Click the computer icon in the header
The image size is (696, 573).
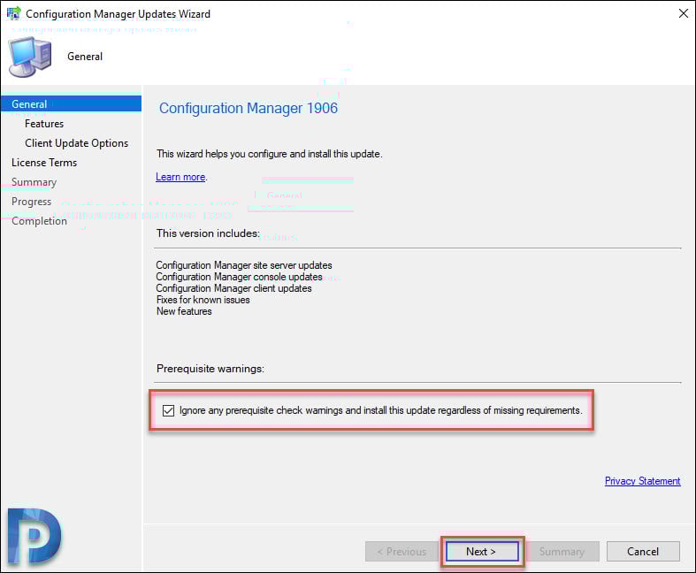(30, 57)
